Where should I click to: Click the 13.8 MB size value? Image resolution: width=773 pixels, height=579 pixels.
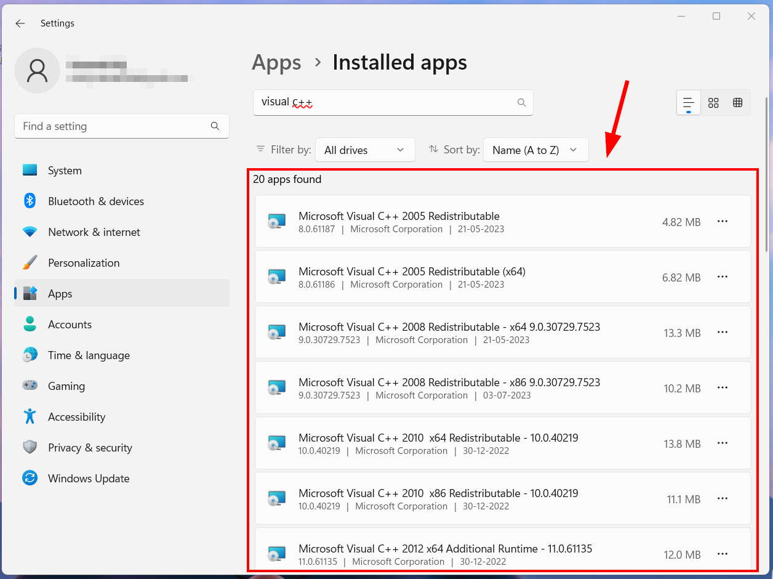coord(682,444)
